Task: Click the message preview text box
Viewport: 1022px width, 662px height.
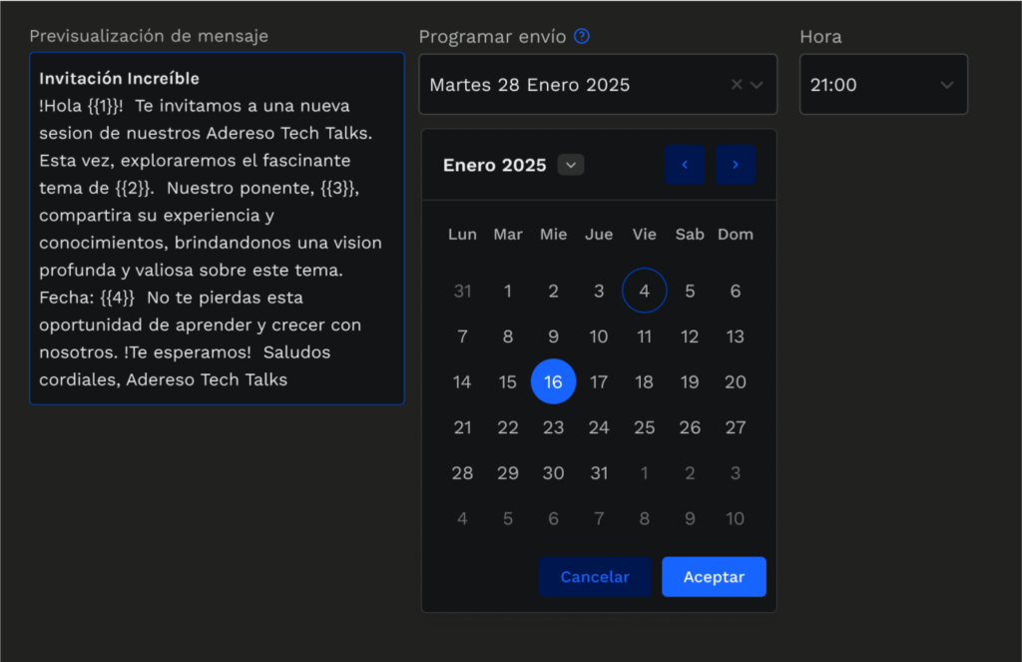Action: [x=217, y=230]
